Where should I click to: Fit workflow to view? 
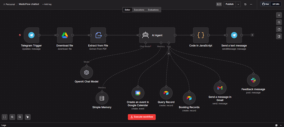pyautogui.click(x=5, y=117)
